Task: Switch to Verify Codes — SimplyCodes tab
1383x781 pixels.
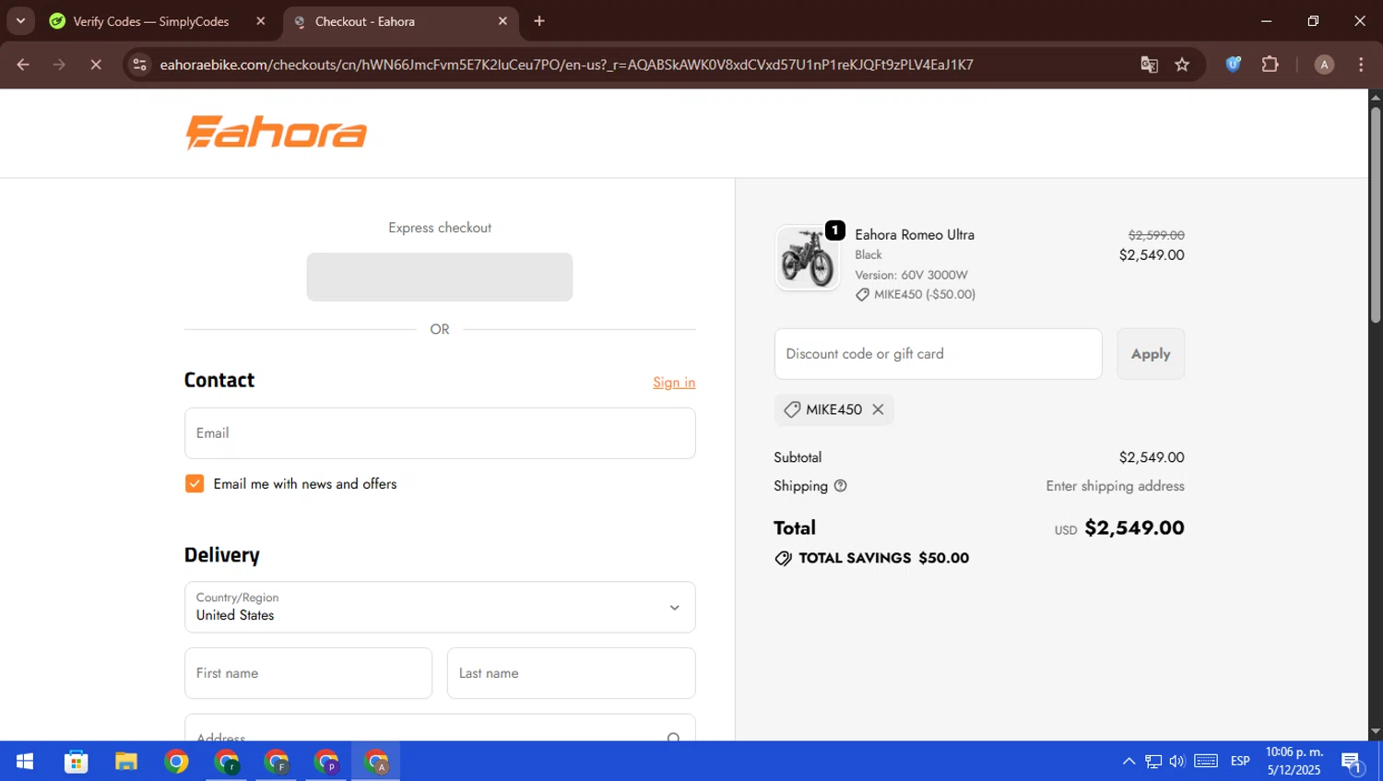Action: 152,21
